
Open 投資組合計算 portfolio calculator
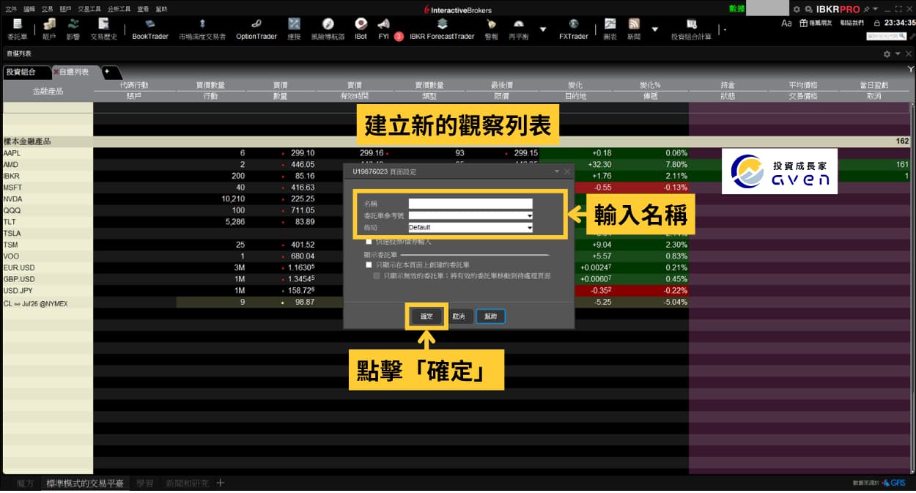point(691,29)
